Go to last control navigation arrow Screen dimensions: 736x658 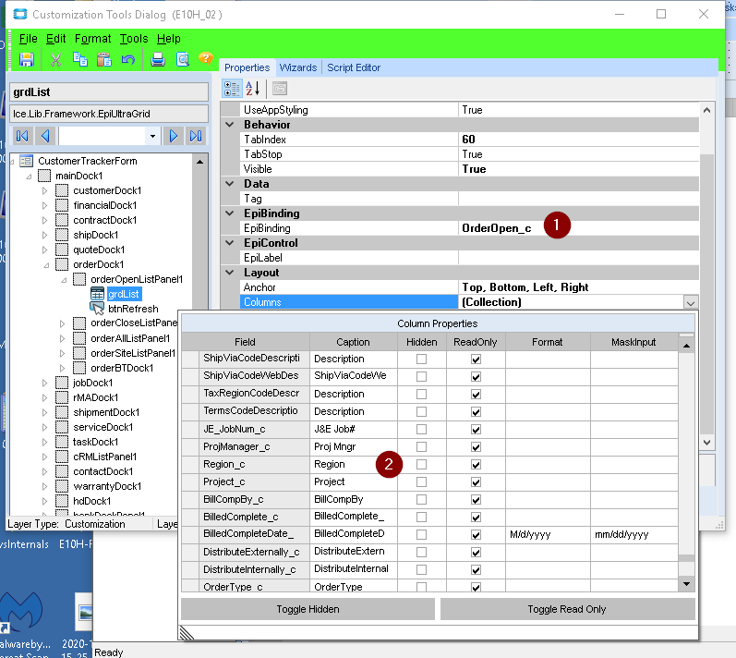[196, 136]
